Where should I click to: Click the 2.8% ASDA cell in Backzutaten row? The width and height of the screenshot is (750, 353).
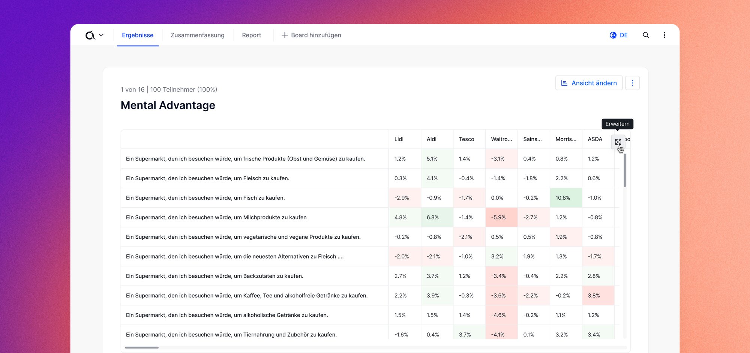[x=598, y=276]
